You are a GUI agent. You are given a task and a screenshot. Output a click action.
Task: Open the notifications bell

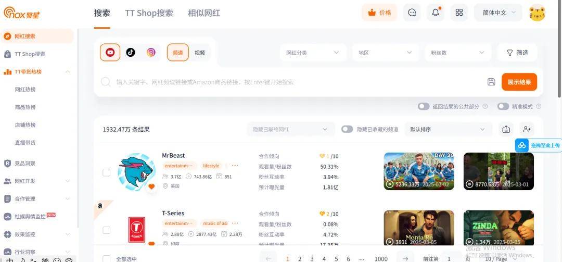tap(436, 13)
